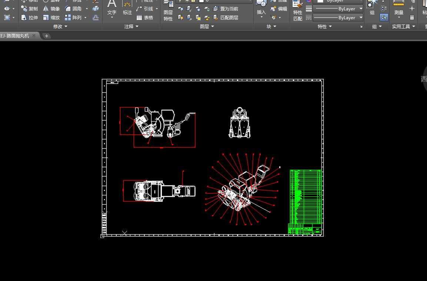Select the Scale (缩放) tool
This screenshot has height=281, width=427.
coord(51,18)
